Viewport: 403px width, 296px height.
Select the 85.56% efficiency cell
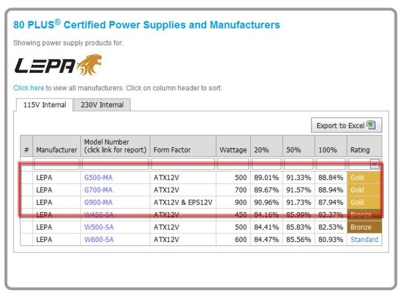click(299, 239)
